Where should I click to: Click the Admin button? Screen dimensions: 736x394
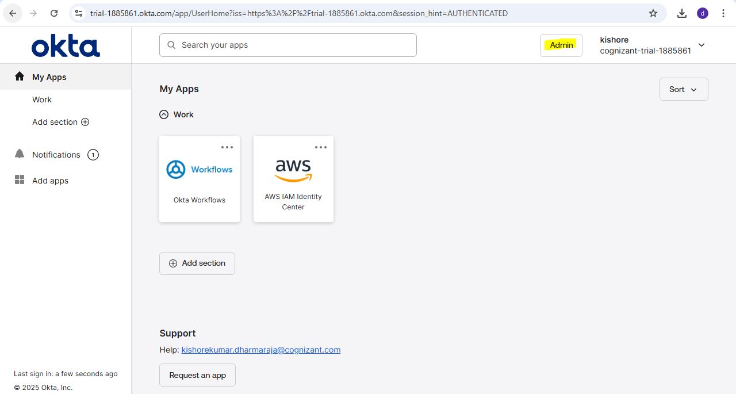(x=561, y=45)
